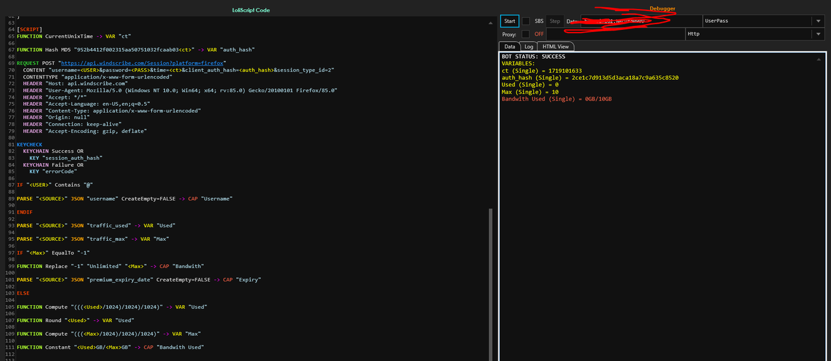This screenshot has width=831, height=361.
Task: Click the PARSE traffic_used code line
Action: coord(96,225)
